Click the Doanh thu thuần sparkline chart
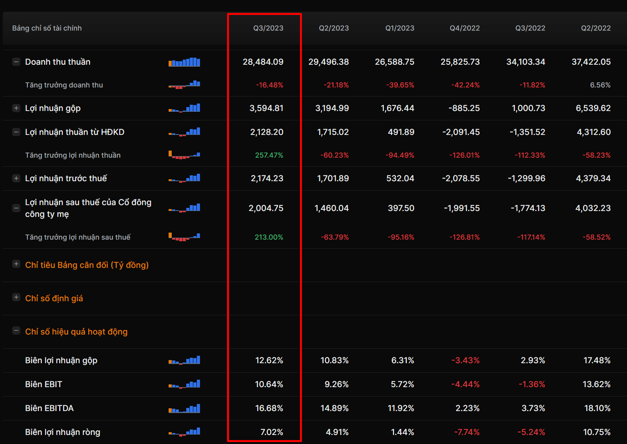Image resolution: width=627 pixels, height=444 pixels. 184,62
